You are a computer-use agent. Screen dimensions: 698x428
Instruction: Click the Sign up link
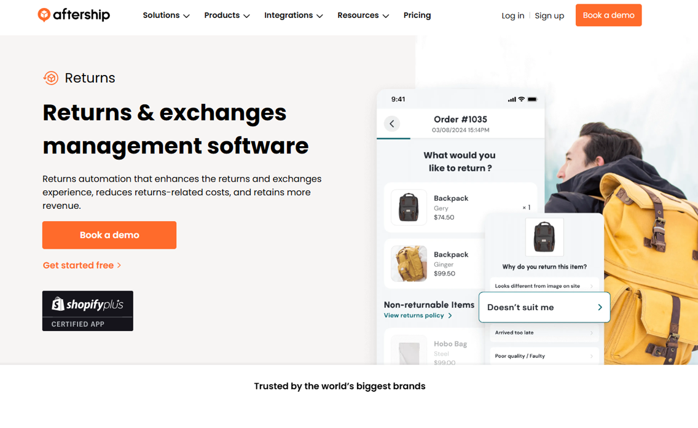click(549, 15)
